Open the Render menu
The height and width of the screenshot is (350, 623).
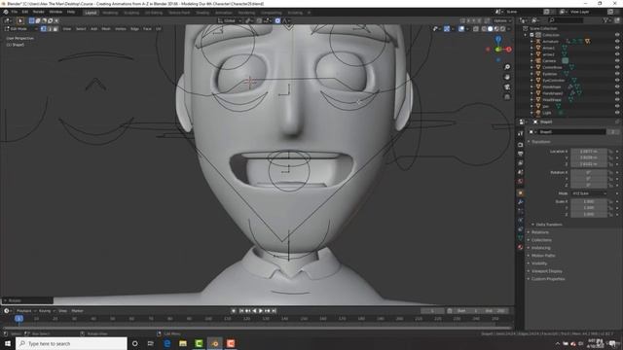39,12
